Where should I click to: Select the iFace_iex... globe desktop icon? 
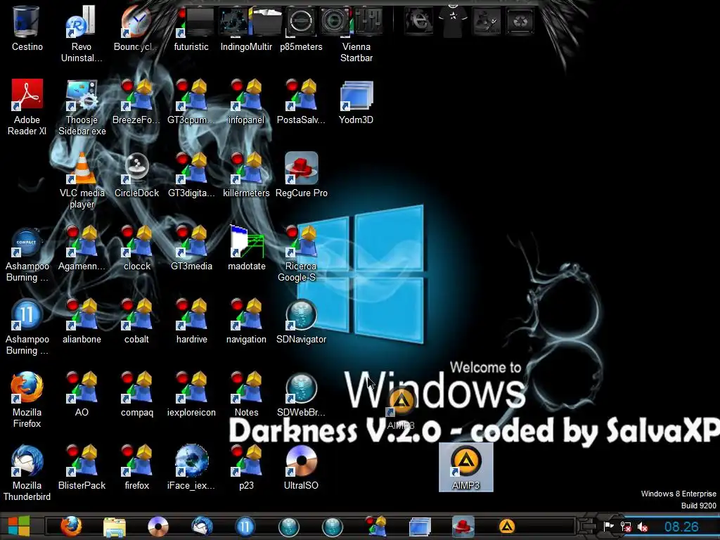(x=191, y=467)
